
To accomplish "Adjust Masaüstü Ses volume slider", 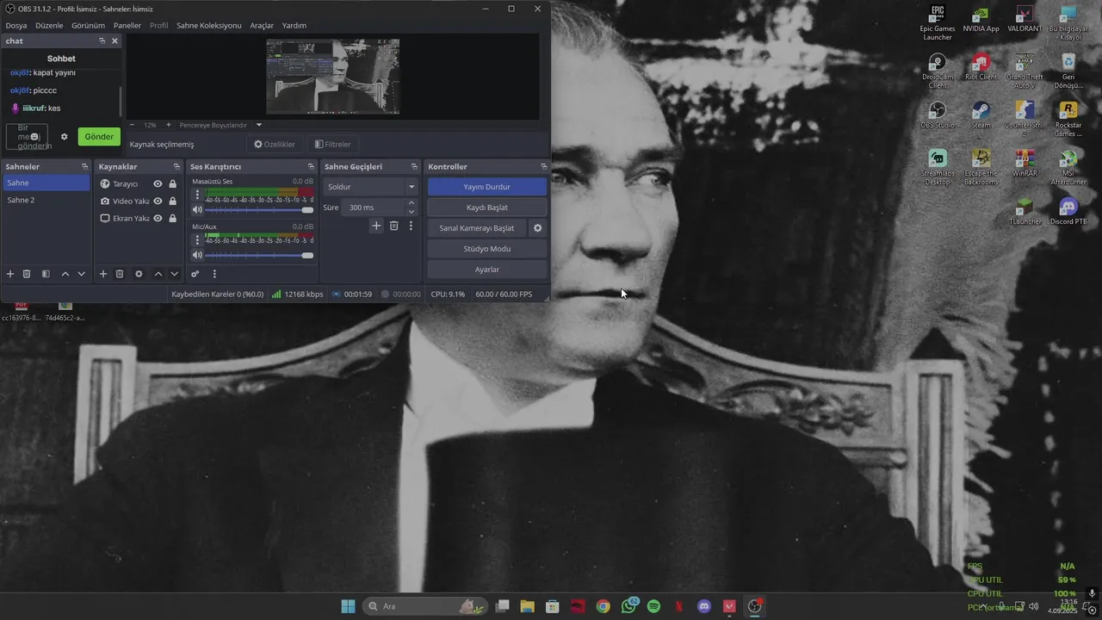I will (x=259, y=209).
